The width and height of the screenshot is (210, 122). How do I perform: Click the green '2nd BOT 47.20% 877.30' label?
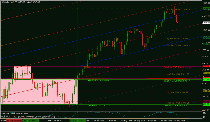pyautogui.click(x=99, y=106)
